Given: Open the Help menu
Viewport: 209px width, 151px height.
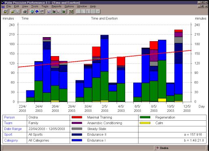Looking at the screenshot, I should 93,6.
